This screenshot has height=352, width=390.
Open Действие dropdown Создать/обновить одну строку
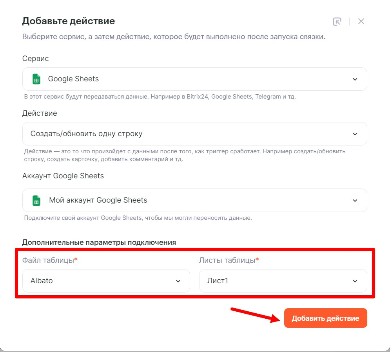click(194, 134)
